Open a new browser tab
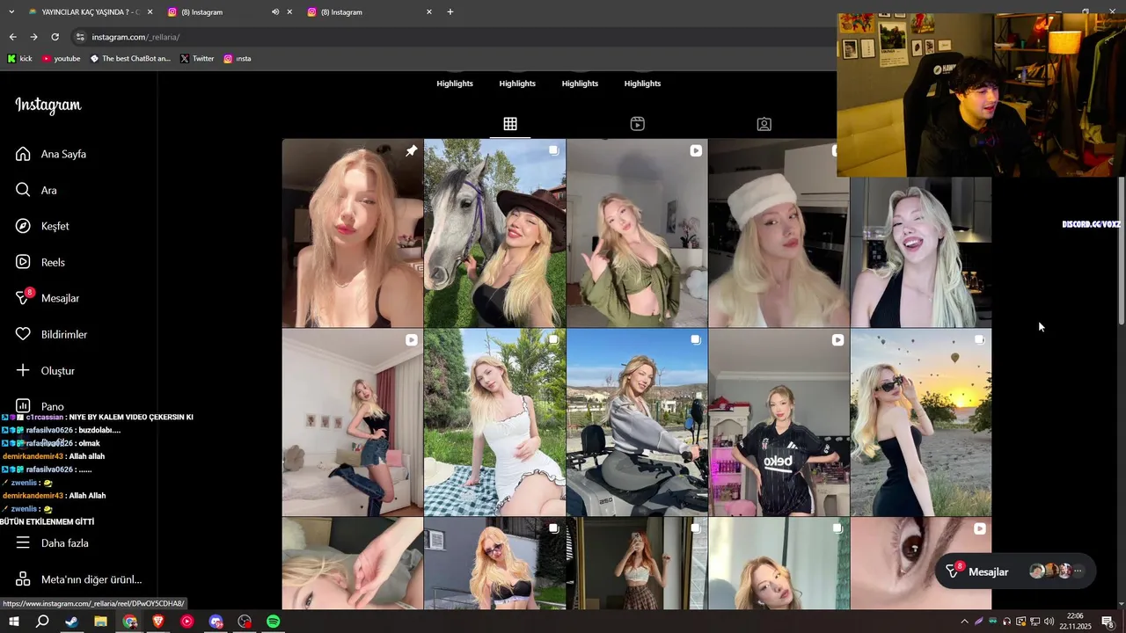 click(450, 12)
